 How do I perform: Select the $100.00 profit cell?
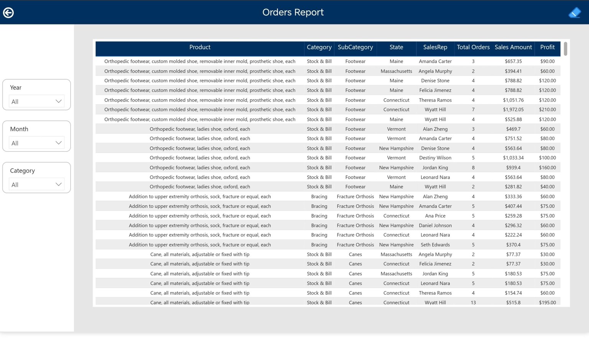(x=547, y=158)
